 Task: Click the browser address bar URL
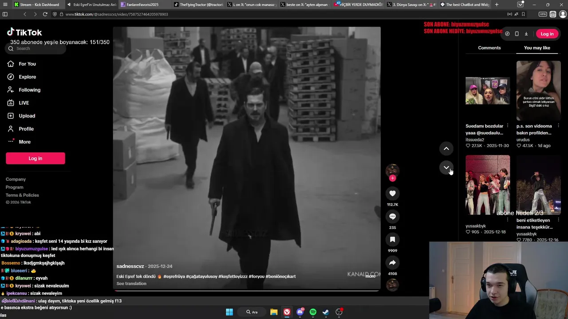click(x=117, y=14)
